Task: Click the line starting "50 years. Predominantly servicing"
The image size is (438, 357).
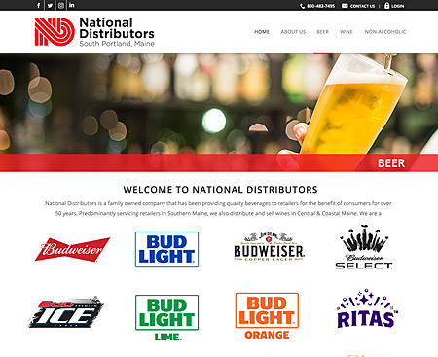Action: (x=218, y=213)
